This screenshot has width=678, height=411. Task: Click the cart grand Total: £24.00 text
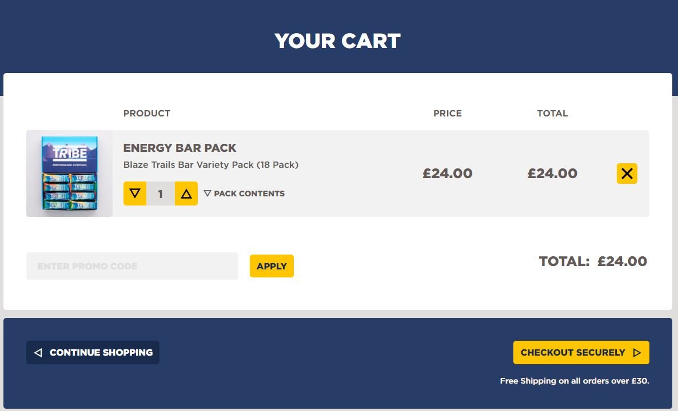coord(593,261)
